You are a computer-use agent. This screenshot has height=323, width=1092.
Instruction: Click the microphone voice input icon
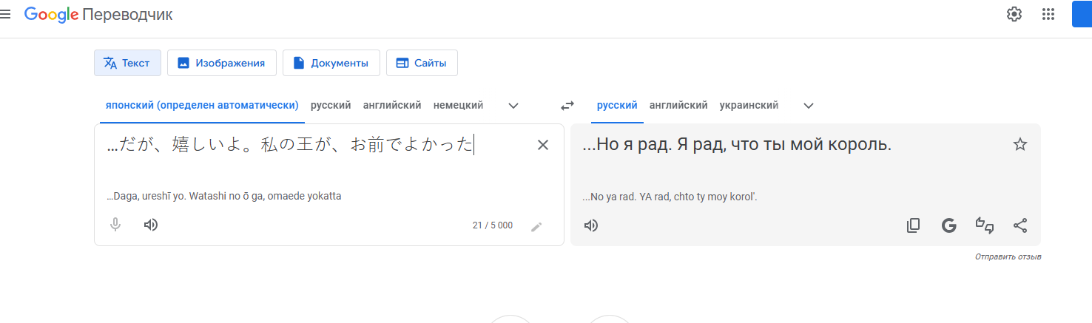tap(115, 225)
